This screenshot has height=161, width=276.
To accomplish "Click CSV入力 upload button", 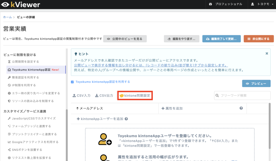I will point(82,96).
